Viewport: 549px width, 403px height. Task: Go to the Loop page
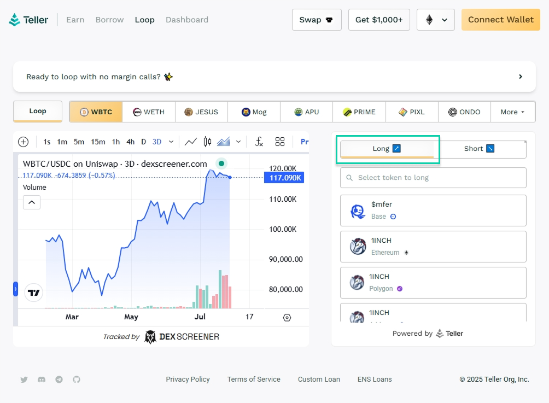click(144, 20)
